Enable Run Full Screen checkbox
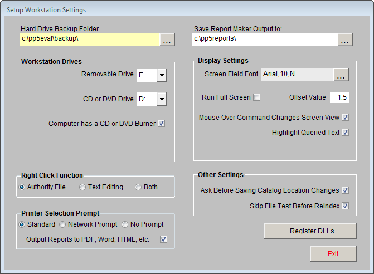 [x=257, y=97]
